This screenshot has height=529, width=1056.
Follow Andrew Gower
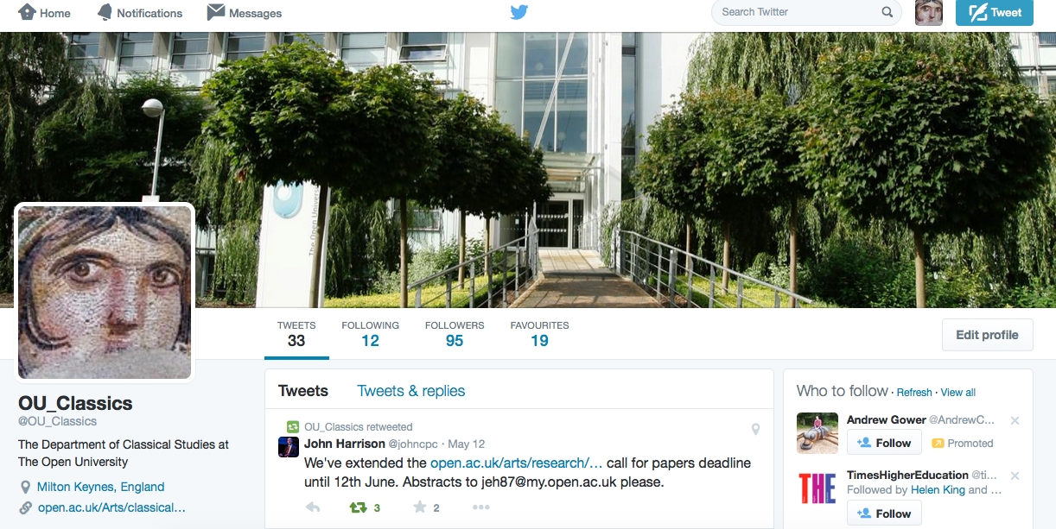coord(884,443)
